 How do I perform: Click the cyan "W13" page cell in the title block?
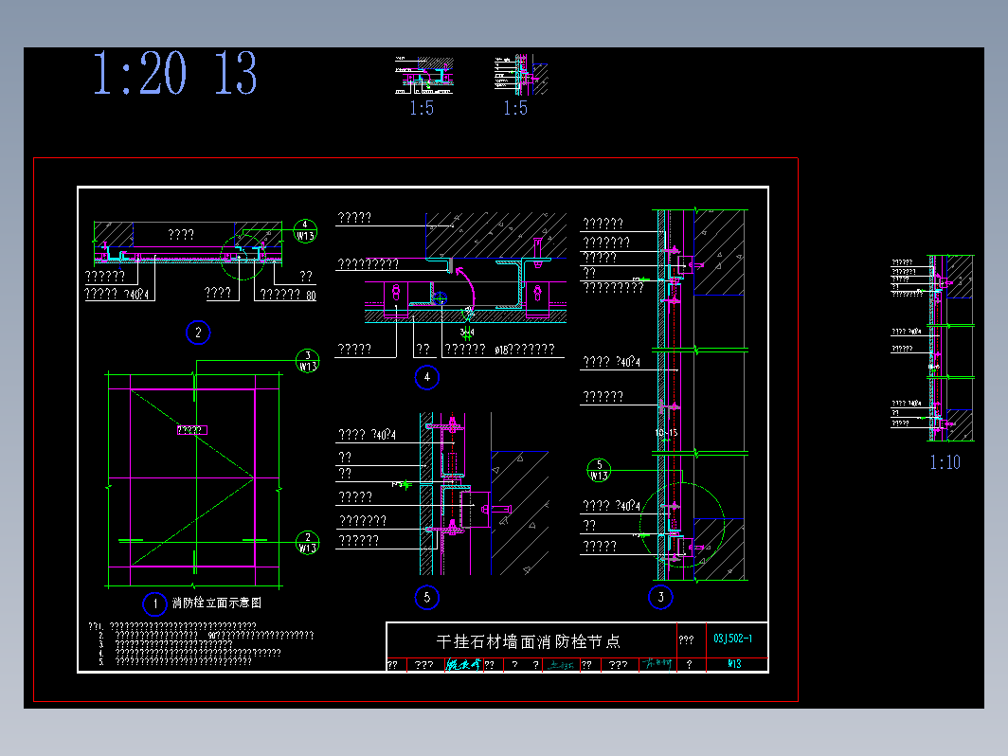click(735, 664)
